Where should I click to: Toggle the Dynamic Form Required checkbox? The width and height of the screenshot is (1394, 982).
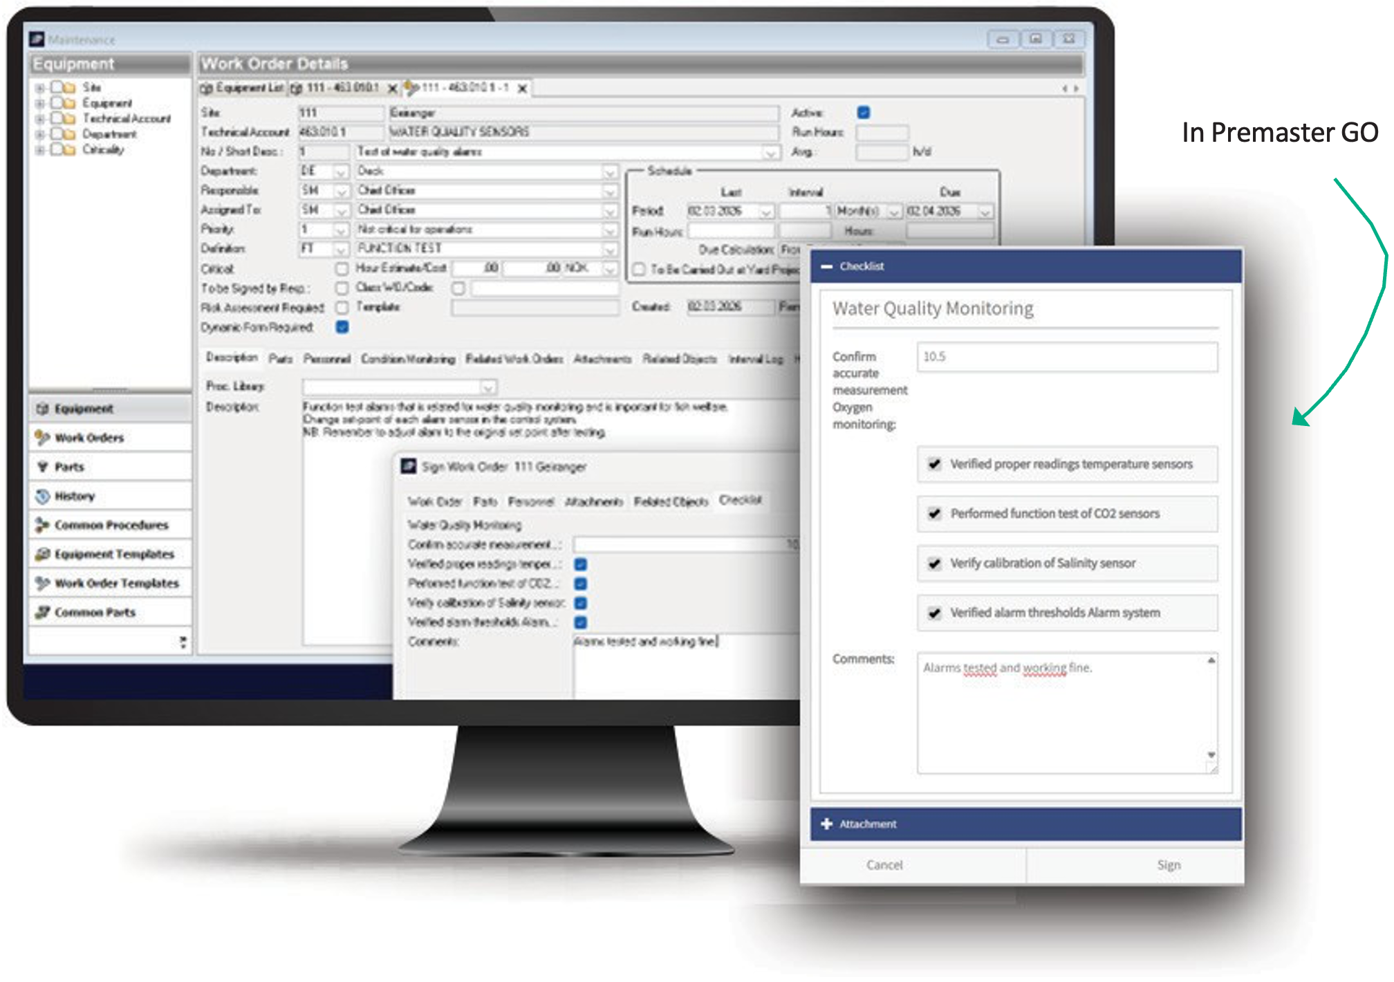342,326
